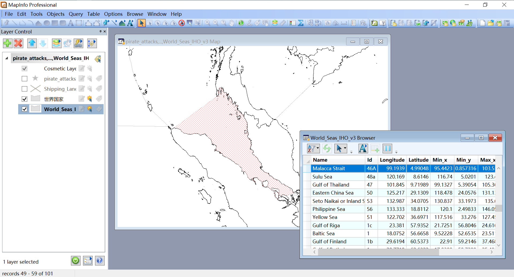Click the red Remove Layer button

(18, 43)
